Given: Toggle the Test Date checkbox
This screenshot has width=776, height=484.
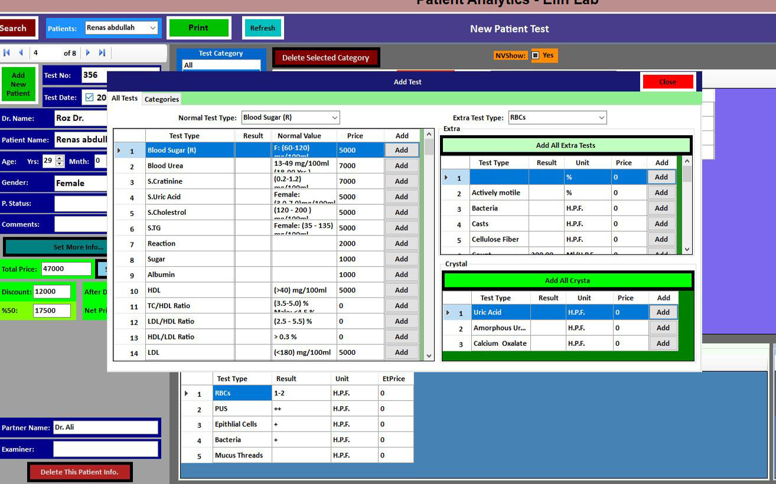Looking at the screenshot, I should [89, 97].
